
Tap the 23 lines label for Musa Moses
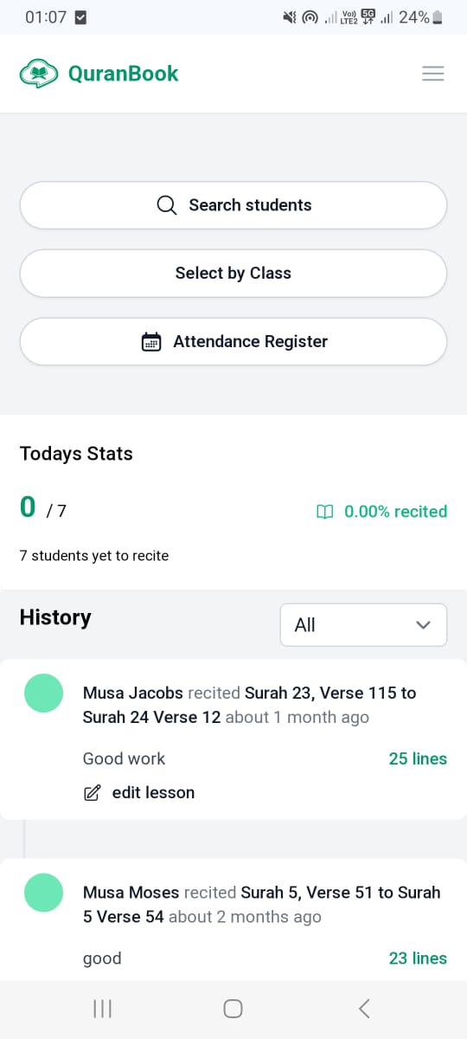point(418,958)
